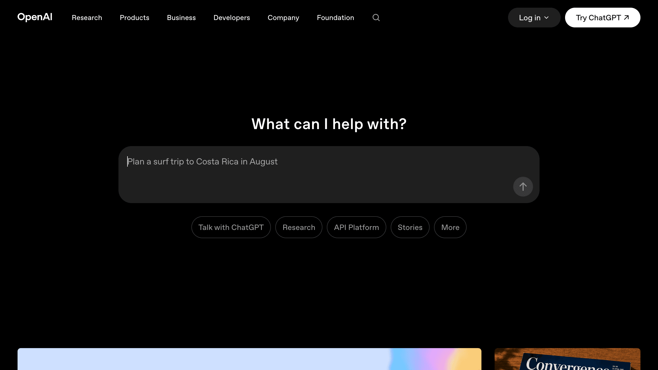Select the Talk with ChatGPT chip

[231, 227]
